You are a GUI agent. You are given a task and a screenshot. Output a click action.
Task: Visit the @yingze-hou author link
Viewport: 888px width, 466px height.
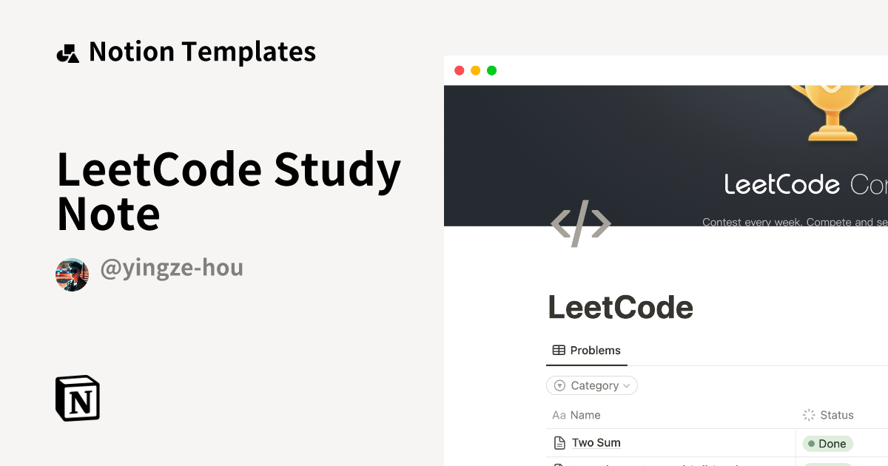[x=172, y=268]
